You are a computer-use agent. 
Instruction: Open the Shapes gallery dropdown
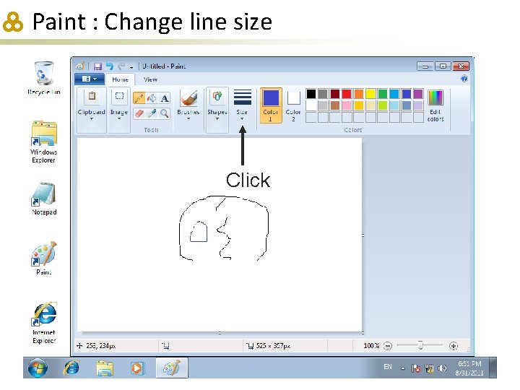(217, 110)
